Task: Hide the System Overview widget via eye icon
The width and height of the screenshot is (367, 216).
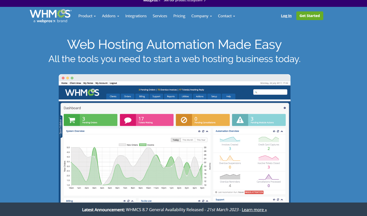Action: (x=199, y=131)
